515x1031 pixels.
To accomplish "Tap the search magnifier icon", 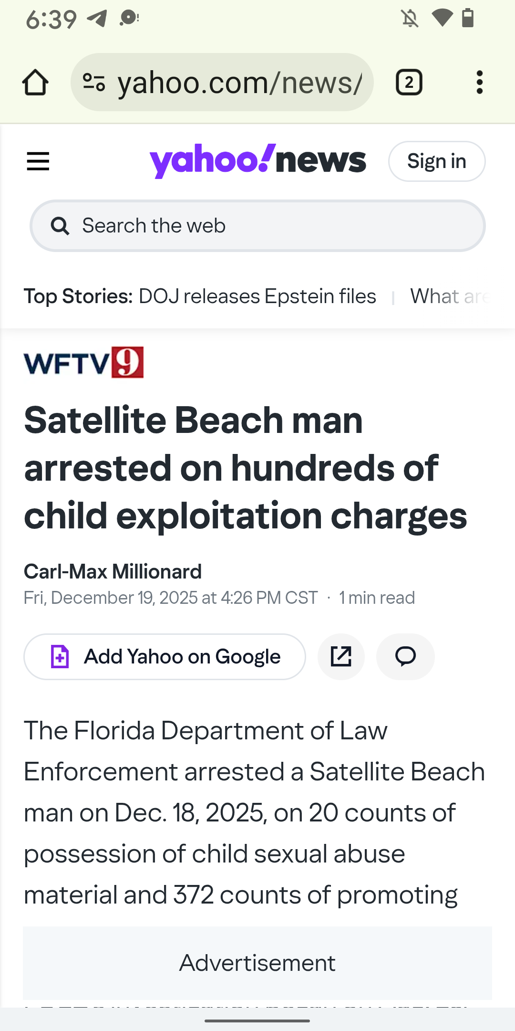I will click(x=60, y=226).
